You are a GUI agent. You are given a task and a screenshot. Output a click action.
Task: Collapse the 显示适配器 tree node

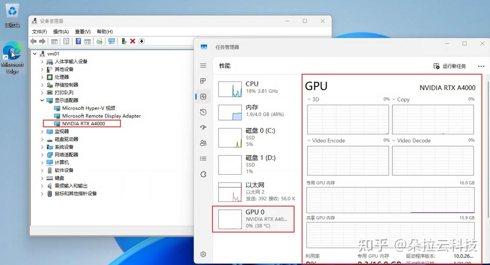(x=42, y=100)
